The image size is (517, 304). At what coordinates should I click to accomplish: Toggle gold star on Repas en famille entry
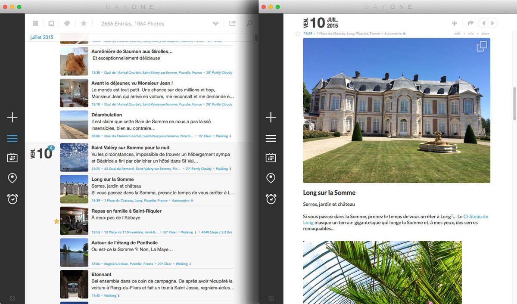[x=56, y=221]
